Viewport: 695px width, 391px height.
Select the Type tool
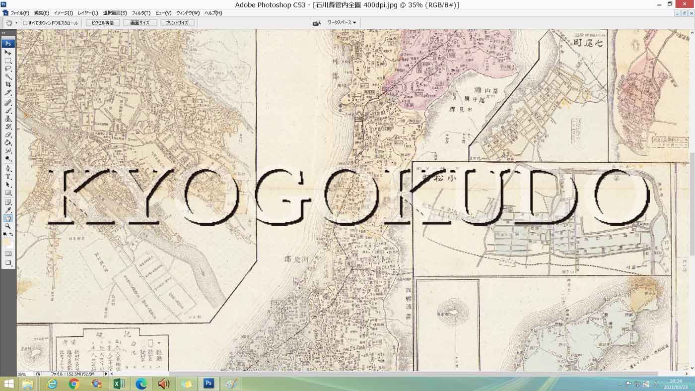[x=8, y=176]
